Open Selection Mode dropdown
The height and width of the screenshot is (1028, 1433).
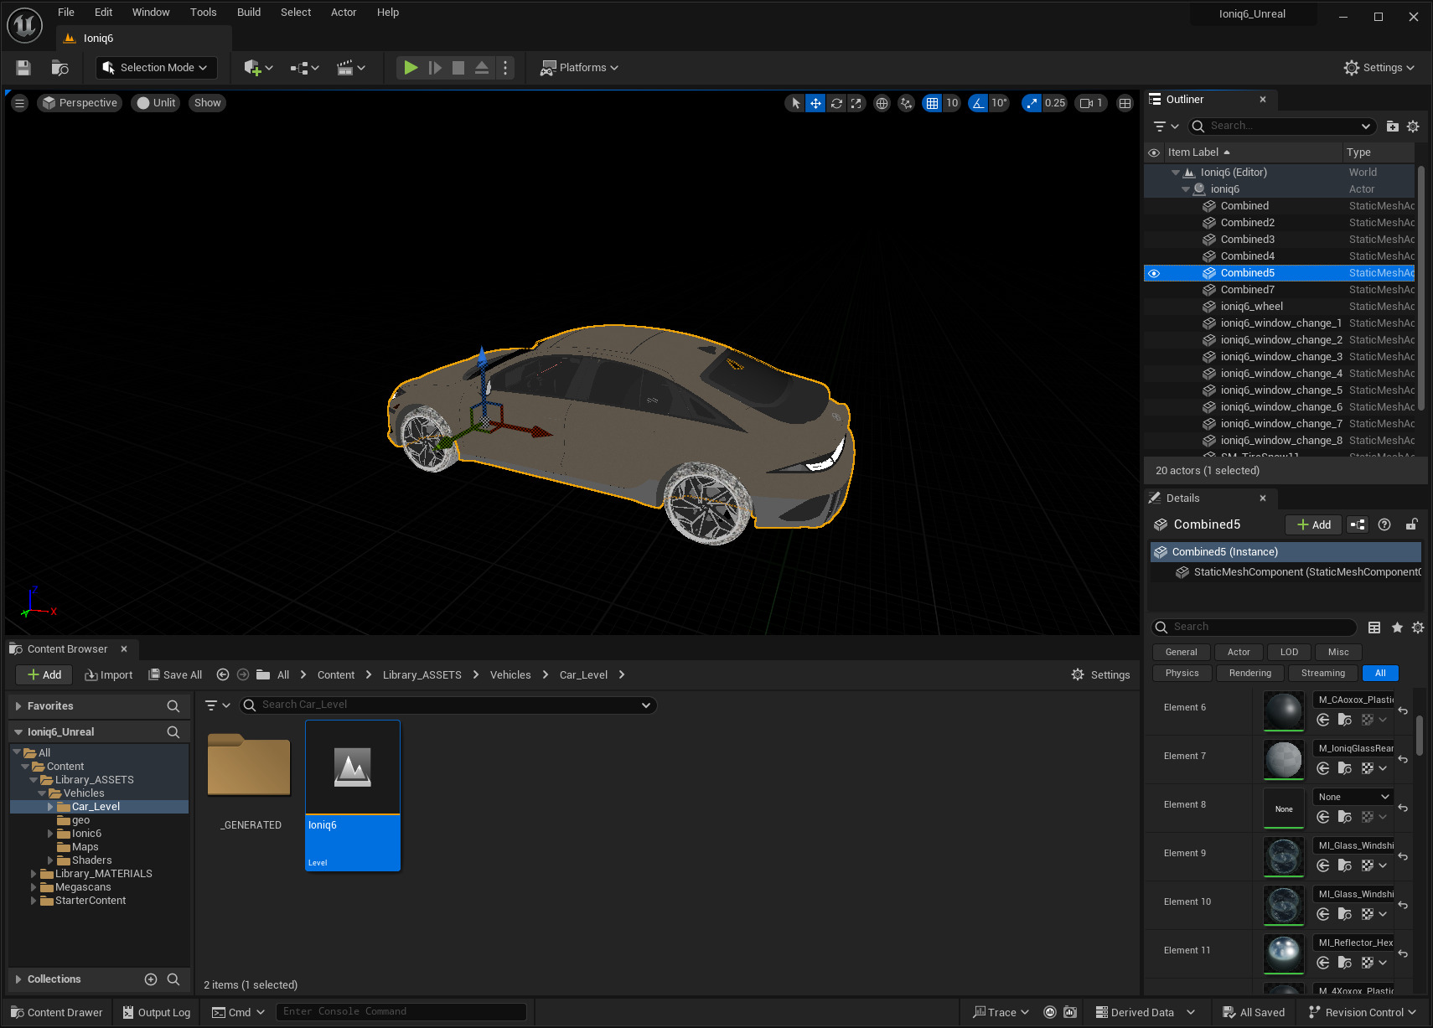[x=157, y=68]
